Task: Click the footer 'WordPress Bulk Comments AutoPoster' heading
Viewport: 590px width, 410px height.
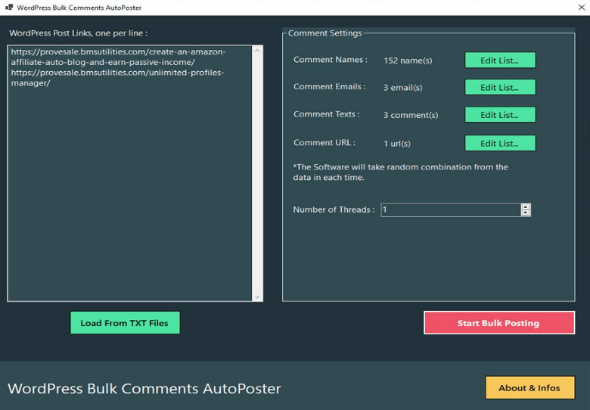Action: (144, 389)
